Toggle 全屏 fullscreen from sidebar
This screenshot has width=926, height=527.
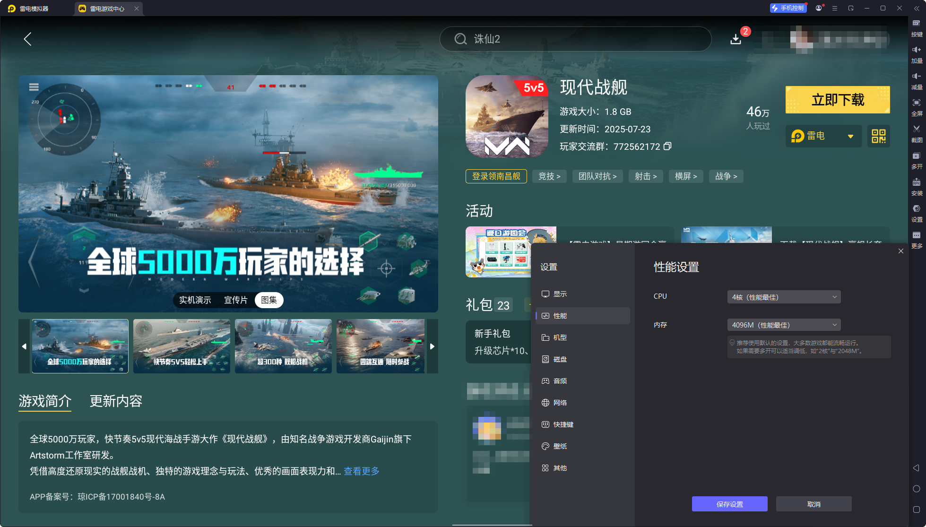tap(917, 107)
